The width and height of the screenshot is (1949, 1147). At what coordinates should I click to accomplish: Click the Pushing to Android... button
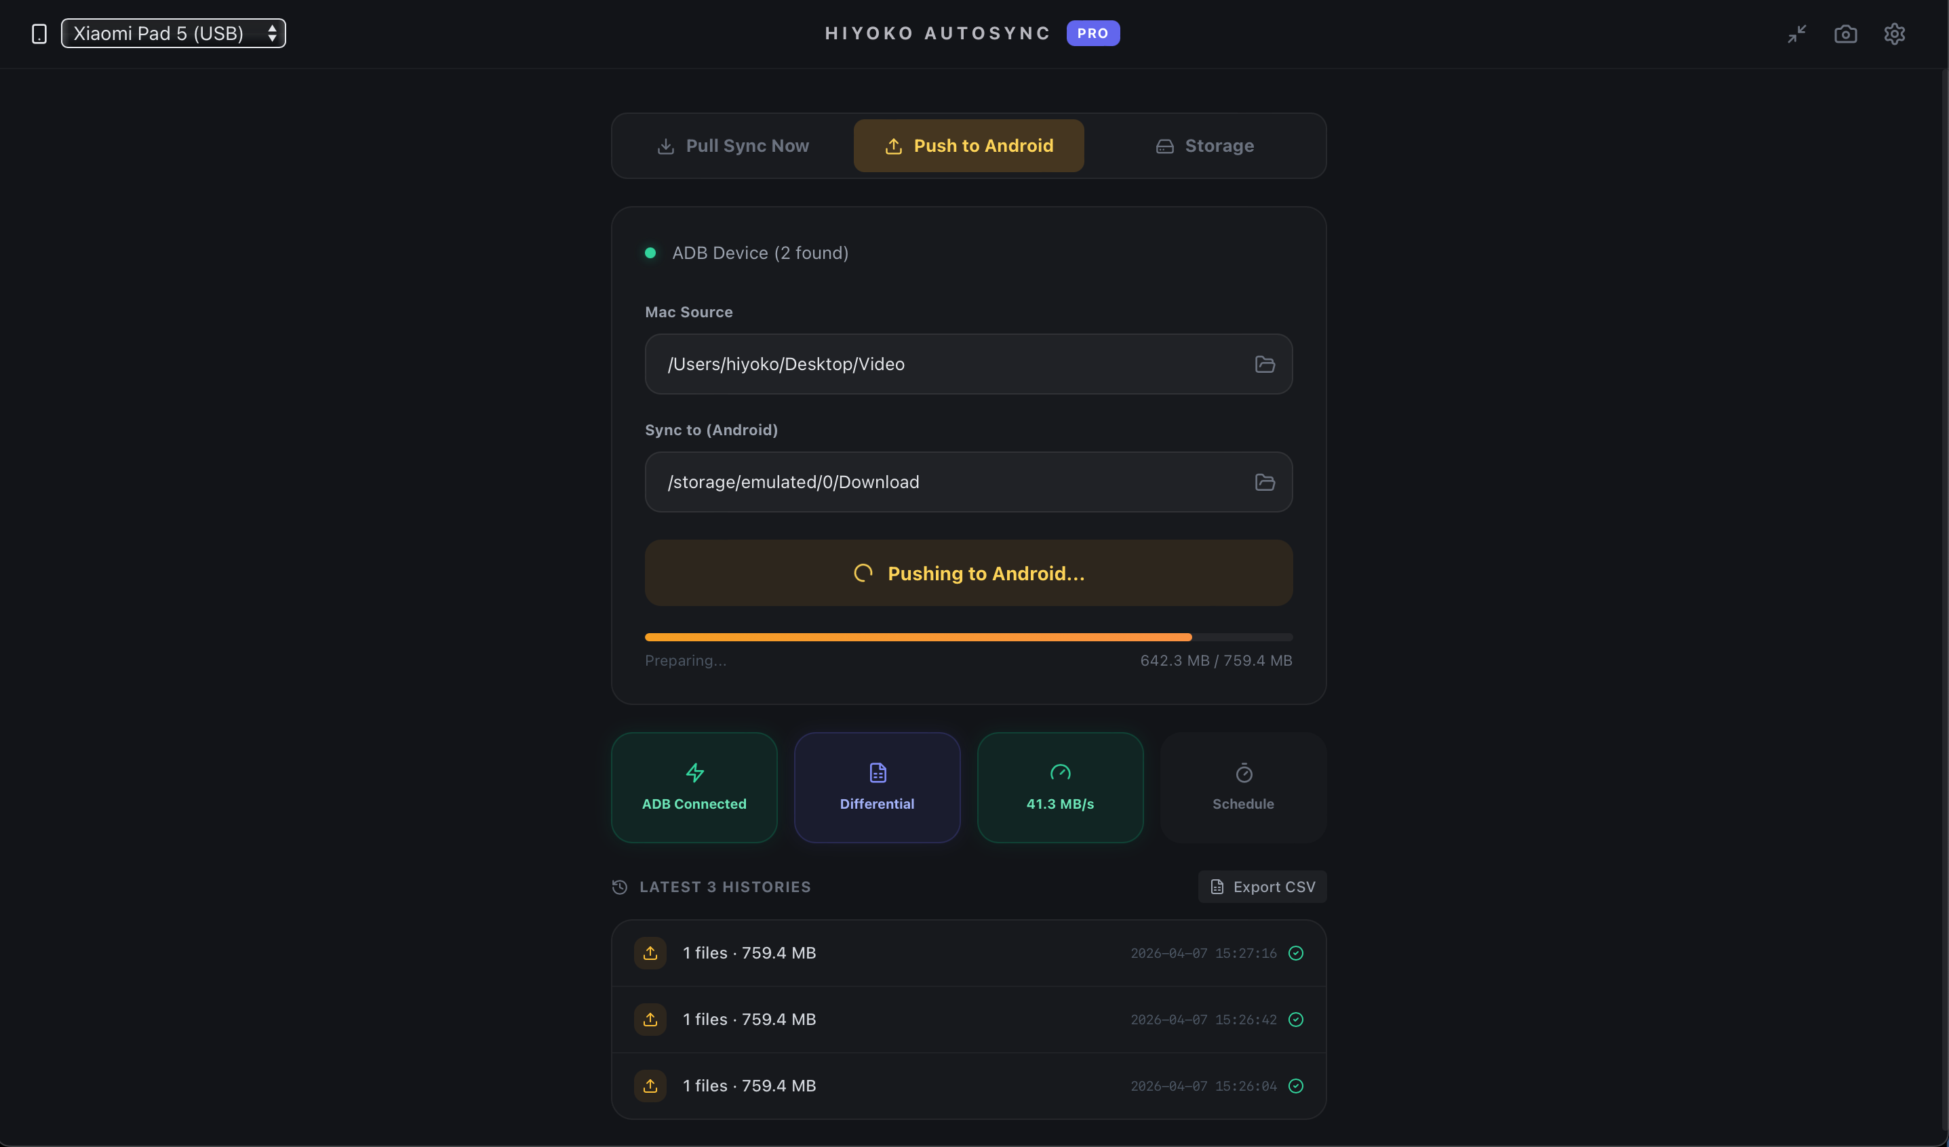coord(968,573)
